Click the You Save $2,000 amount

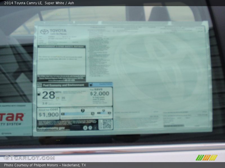(100, 94)
